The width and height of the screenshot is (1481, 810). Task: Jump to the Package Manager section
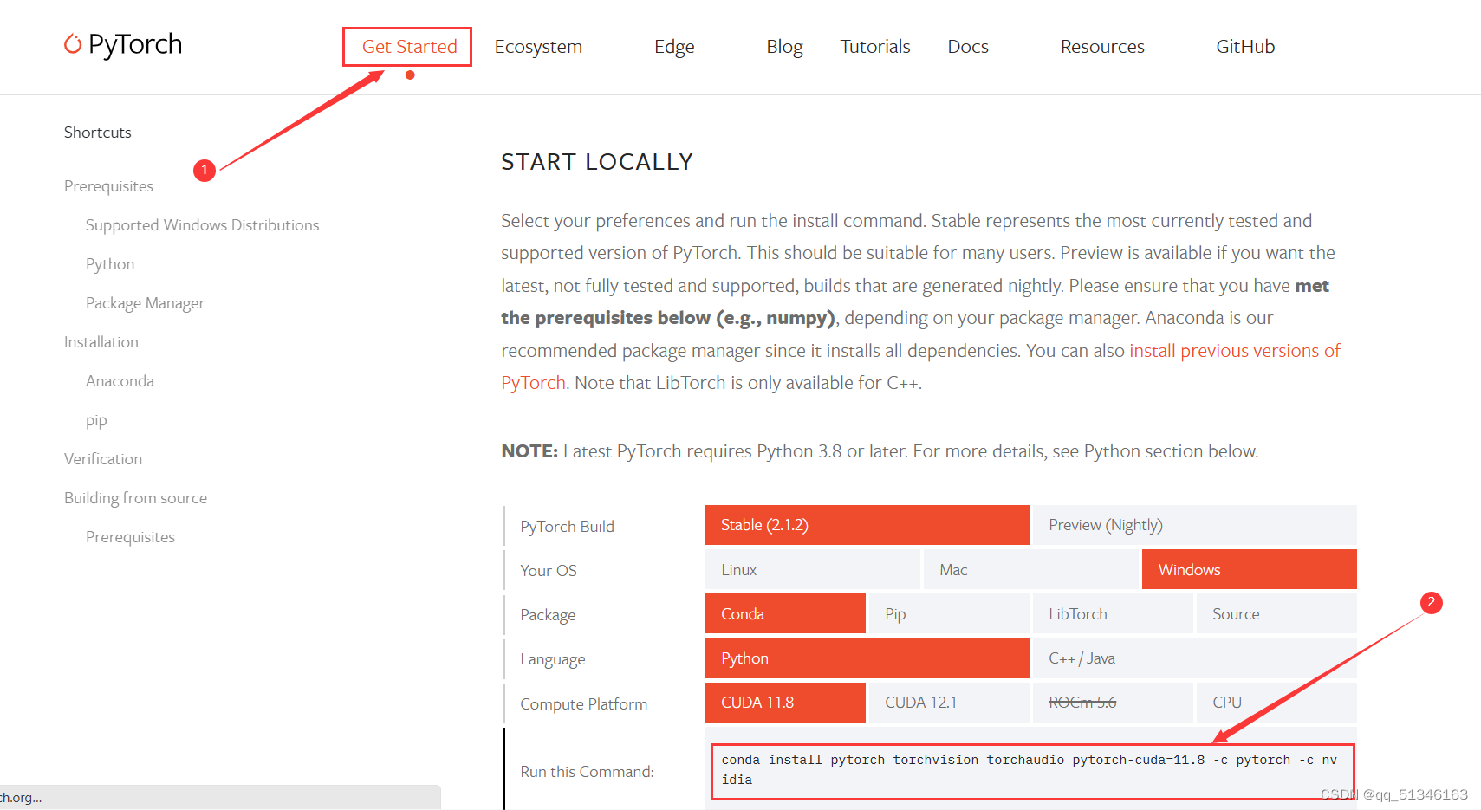145,303
